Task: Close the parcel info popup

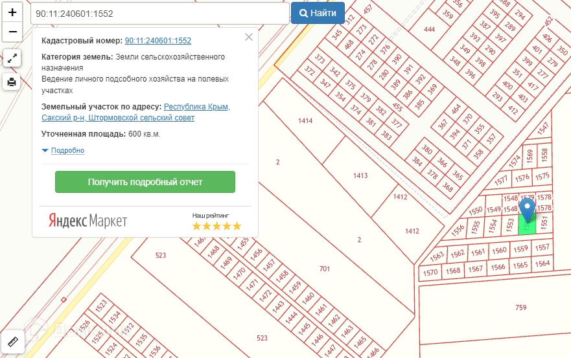Action: pos(249,37)
